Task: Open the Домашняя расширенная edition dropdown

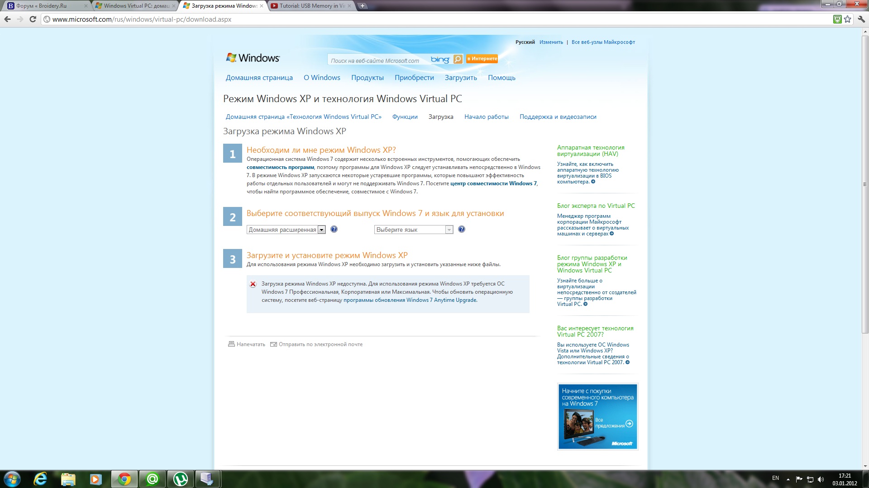Action: 286,230
